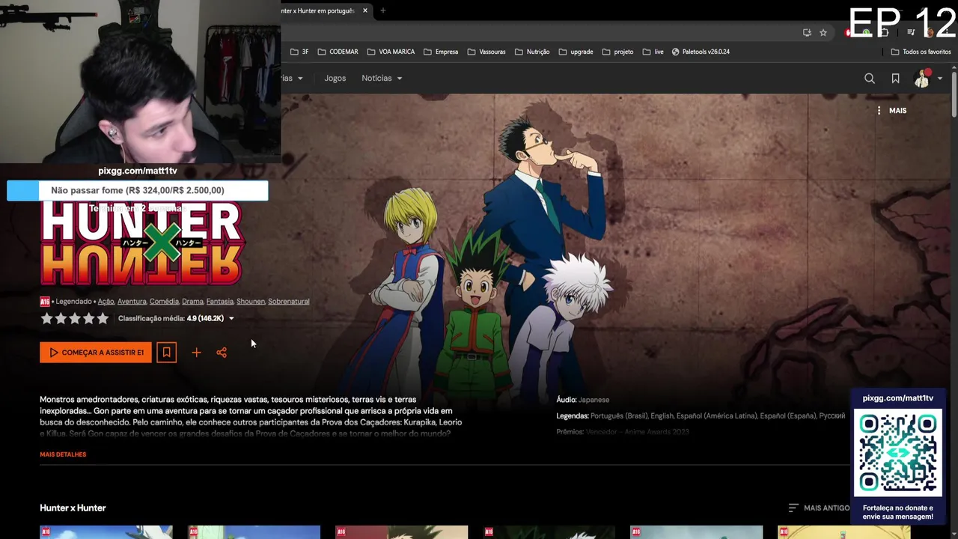Image resolution: width=958 pixels, height=539 pixels.
Task: Rate the series five stars
Action: pos(103,319)
